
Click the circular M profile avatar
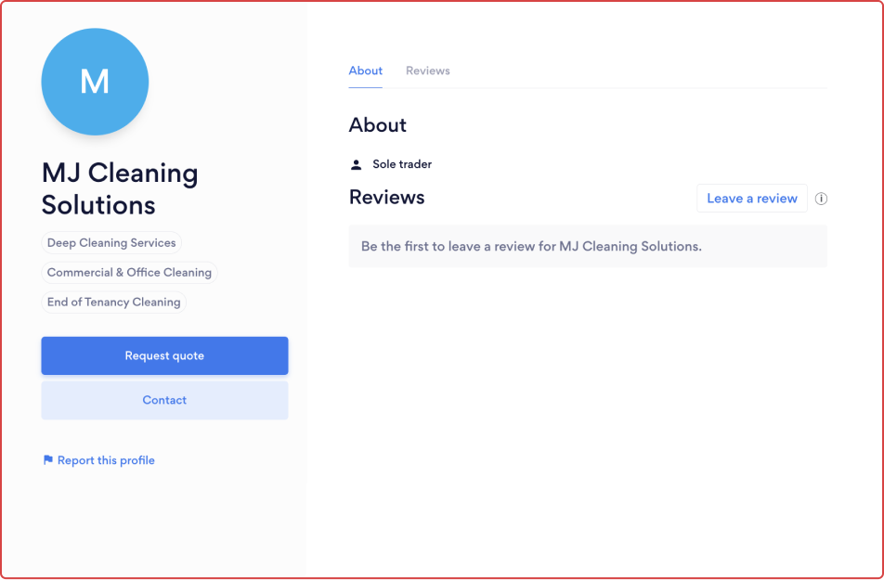click(x=95, y=82)
